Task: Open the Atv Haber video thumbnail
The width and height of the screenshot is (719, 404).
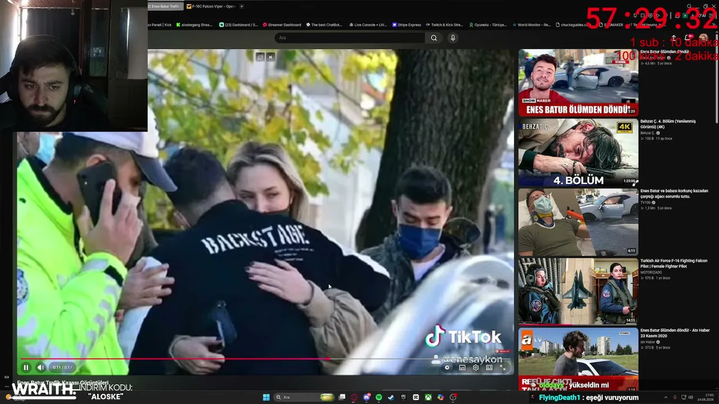Action: click(578, 360)
